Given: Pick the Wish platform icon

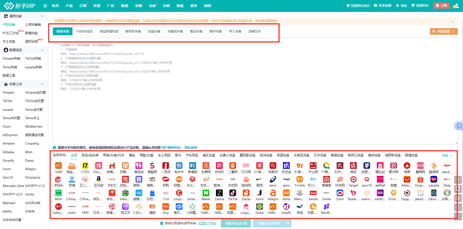Looking at the screenshot, I should click(x=58, y=193).
